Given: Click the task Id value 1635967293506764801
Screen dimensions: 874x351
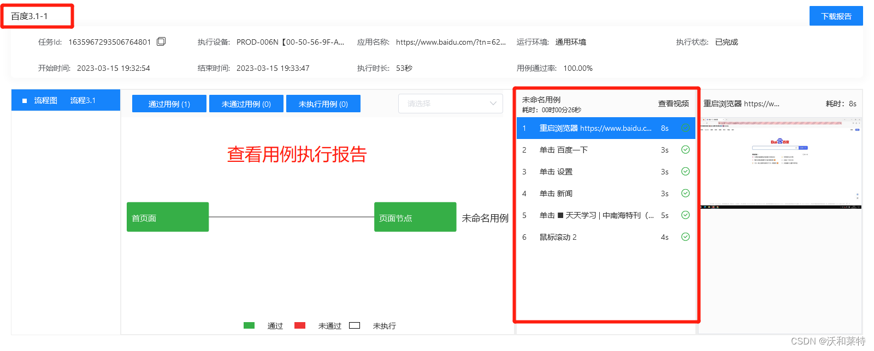Looking at the screenshot, I should [109, 42].
